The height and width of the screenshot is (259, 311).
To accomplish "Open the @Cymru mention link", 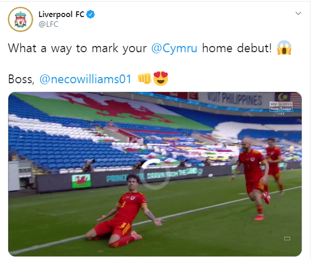I will pos(174,48).
